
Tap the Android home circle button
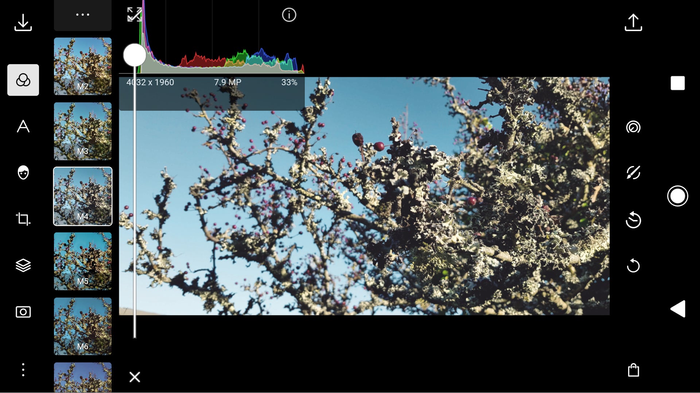pos(678,196)
